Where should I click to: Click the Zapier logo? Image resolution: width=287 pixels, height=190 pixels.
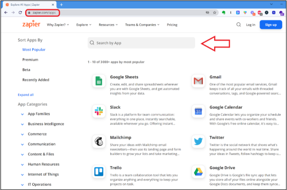coord(31,24)
